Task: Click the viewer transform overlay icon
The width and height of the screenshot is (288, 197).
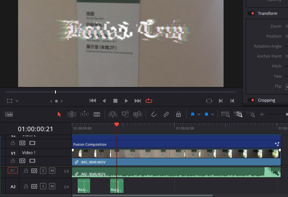Action: pyautogui.click(x=10, y=101)
